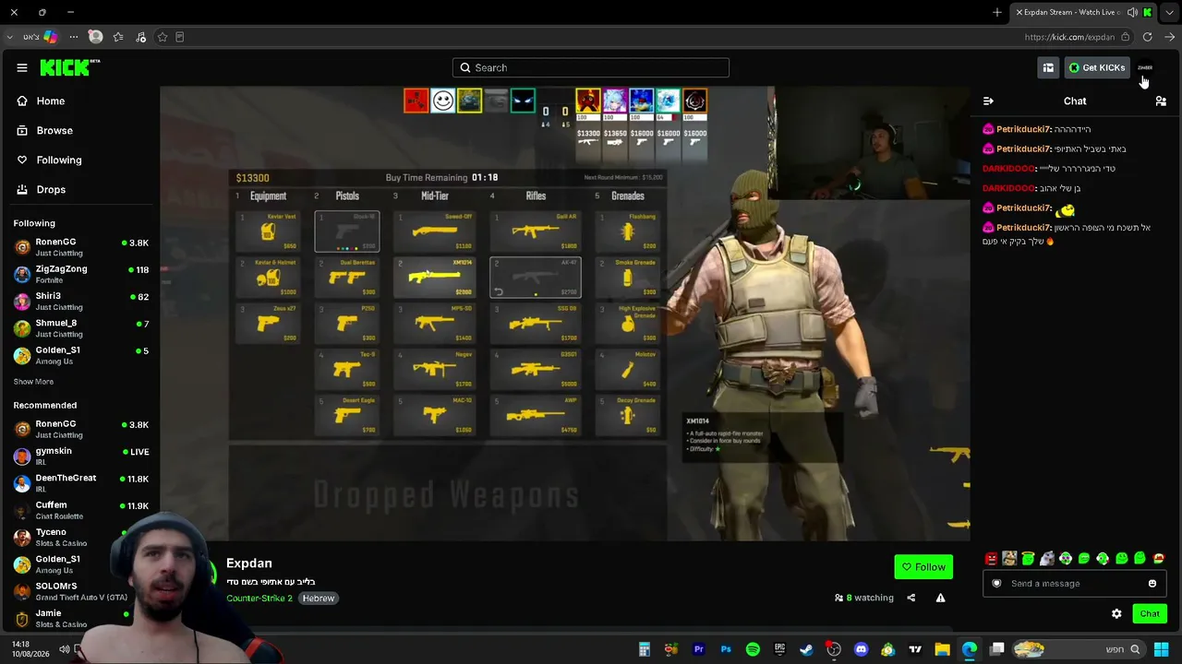This screenshot has width=1182, height=664.
Task: Open File Explorer from the taskbar
Action: tap(943, 649)
